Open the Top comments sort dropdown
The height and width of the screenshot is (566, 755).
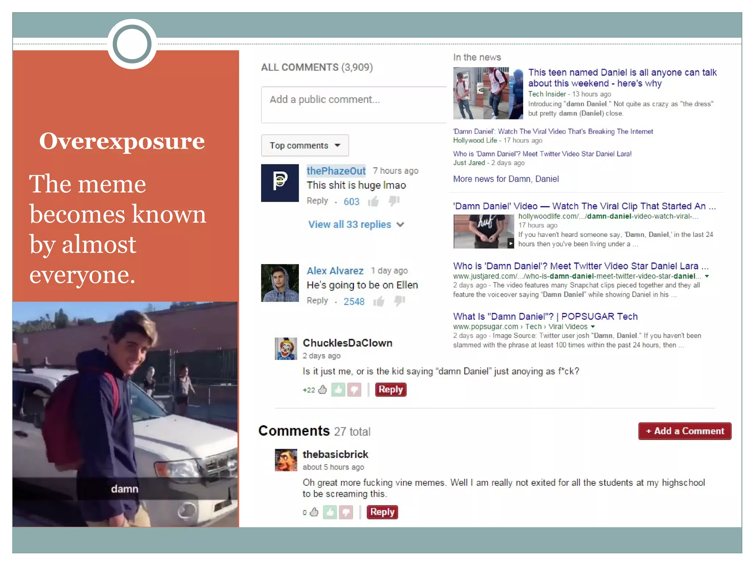point(305,146)
